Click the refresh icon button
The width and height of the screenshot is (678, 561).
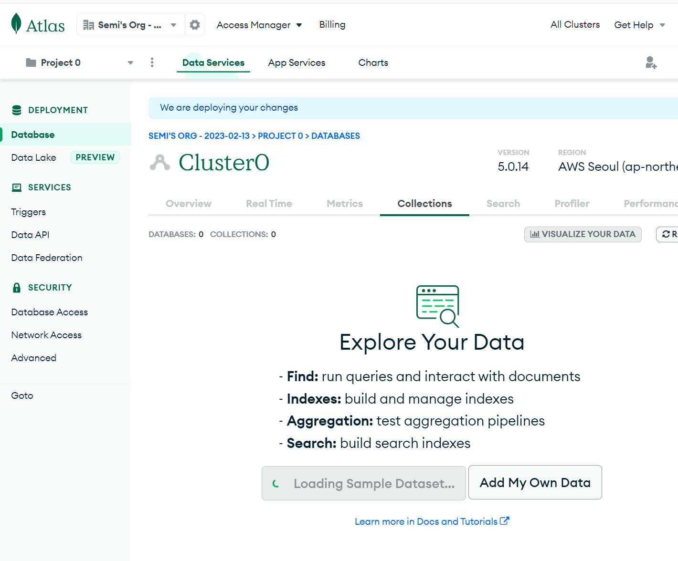(x=667, y=234)
